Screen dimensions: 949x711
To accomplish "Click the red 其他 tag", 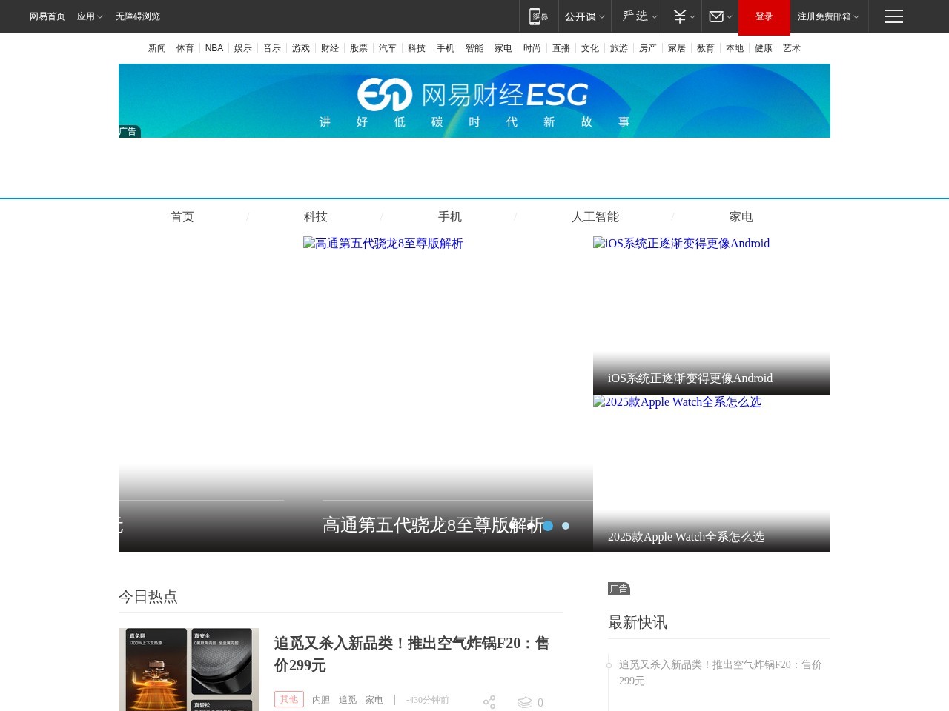I will (x=289, y=699).
